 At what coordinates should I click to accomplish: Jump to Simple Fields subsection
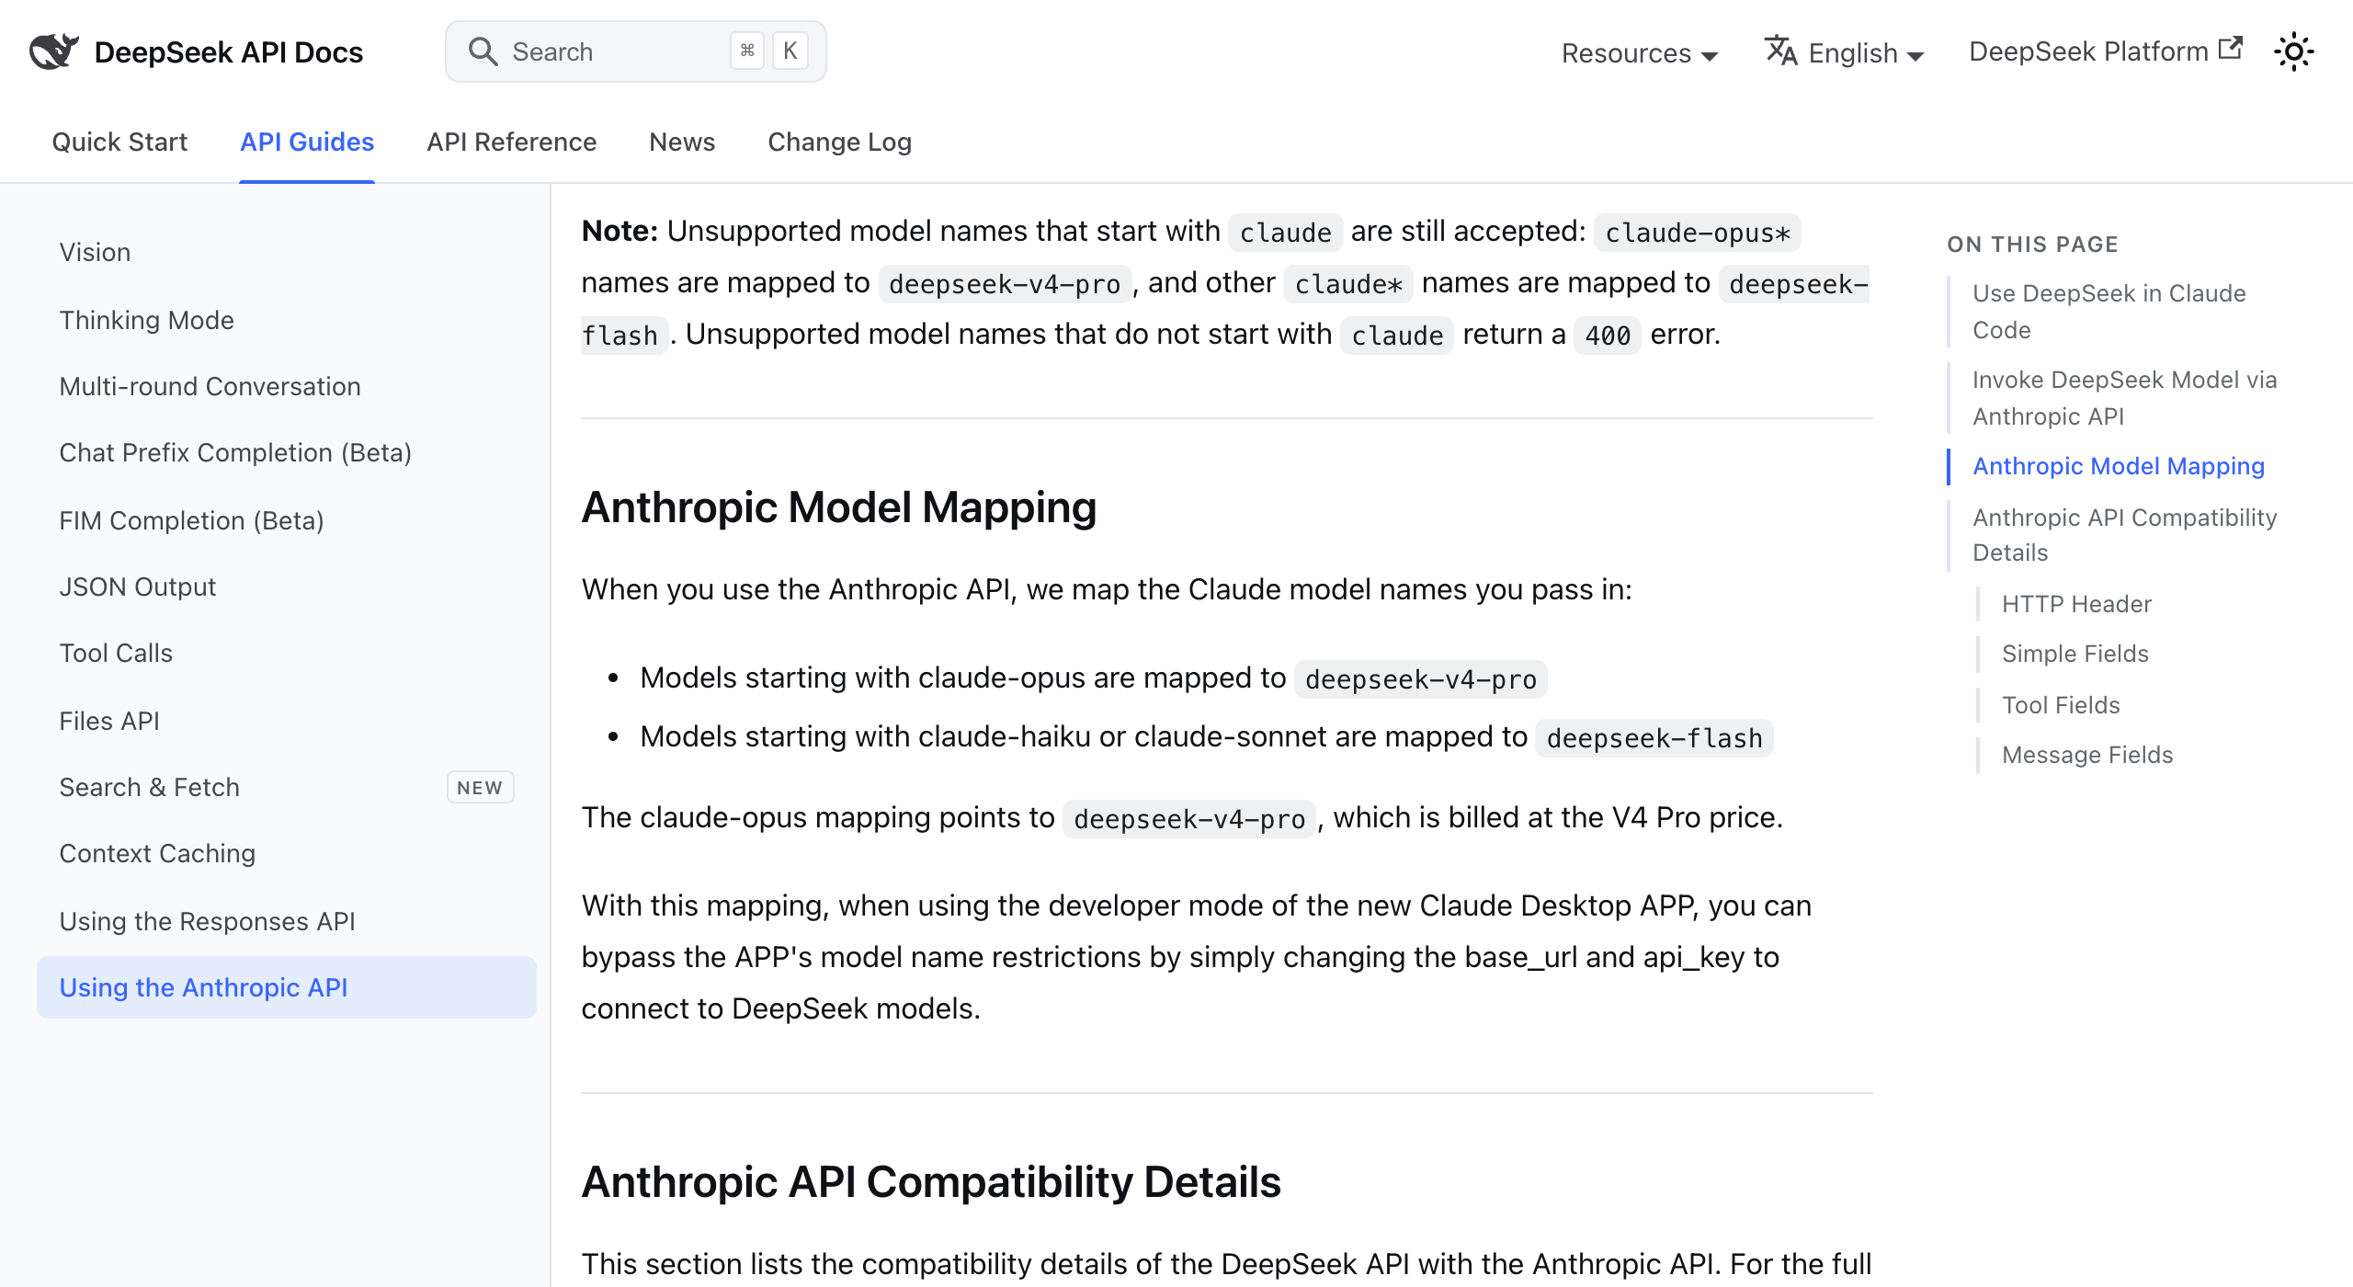click(2075, 654)
